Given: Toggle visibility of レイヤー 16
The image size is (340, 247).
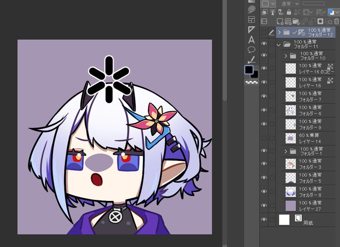Looking at the screenshot, I should coord(264,82).
